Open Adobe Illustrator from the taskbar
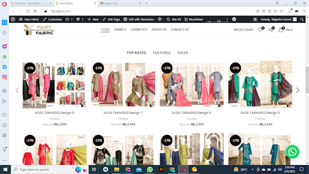Viewport: 309px width, 174px height. pyautogui.click(x=161, y=169)
